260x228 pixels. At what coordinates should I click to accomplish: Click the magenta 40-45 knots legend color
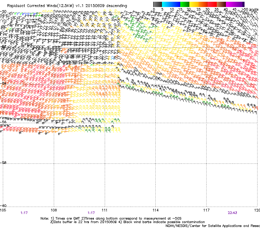(x=230, y=4)
